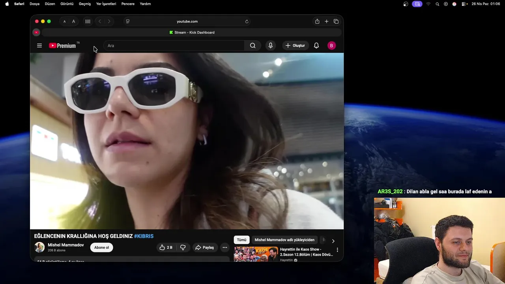The image size is (505, 284).
Task: Click the Paylaş share button
Action: click(205, 247)
